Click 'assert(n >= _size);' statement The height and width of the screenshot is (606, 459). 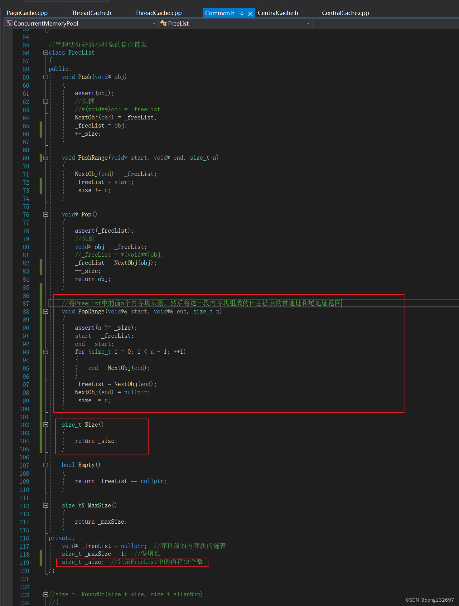point(106,328)
